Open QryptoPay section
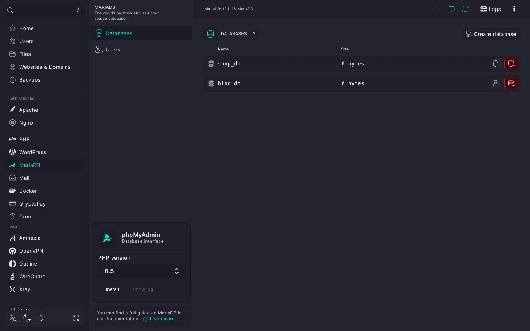This screenshot has width=530, height=331. point(44,204)
